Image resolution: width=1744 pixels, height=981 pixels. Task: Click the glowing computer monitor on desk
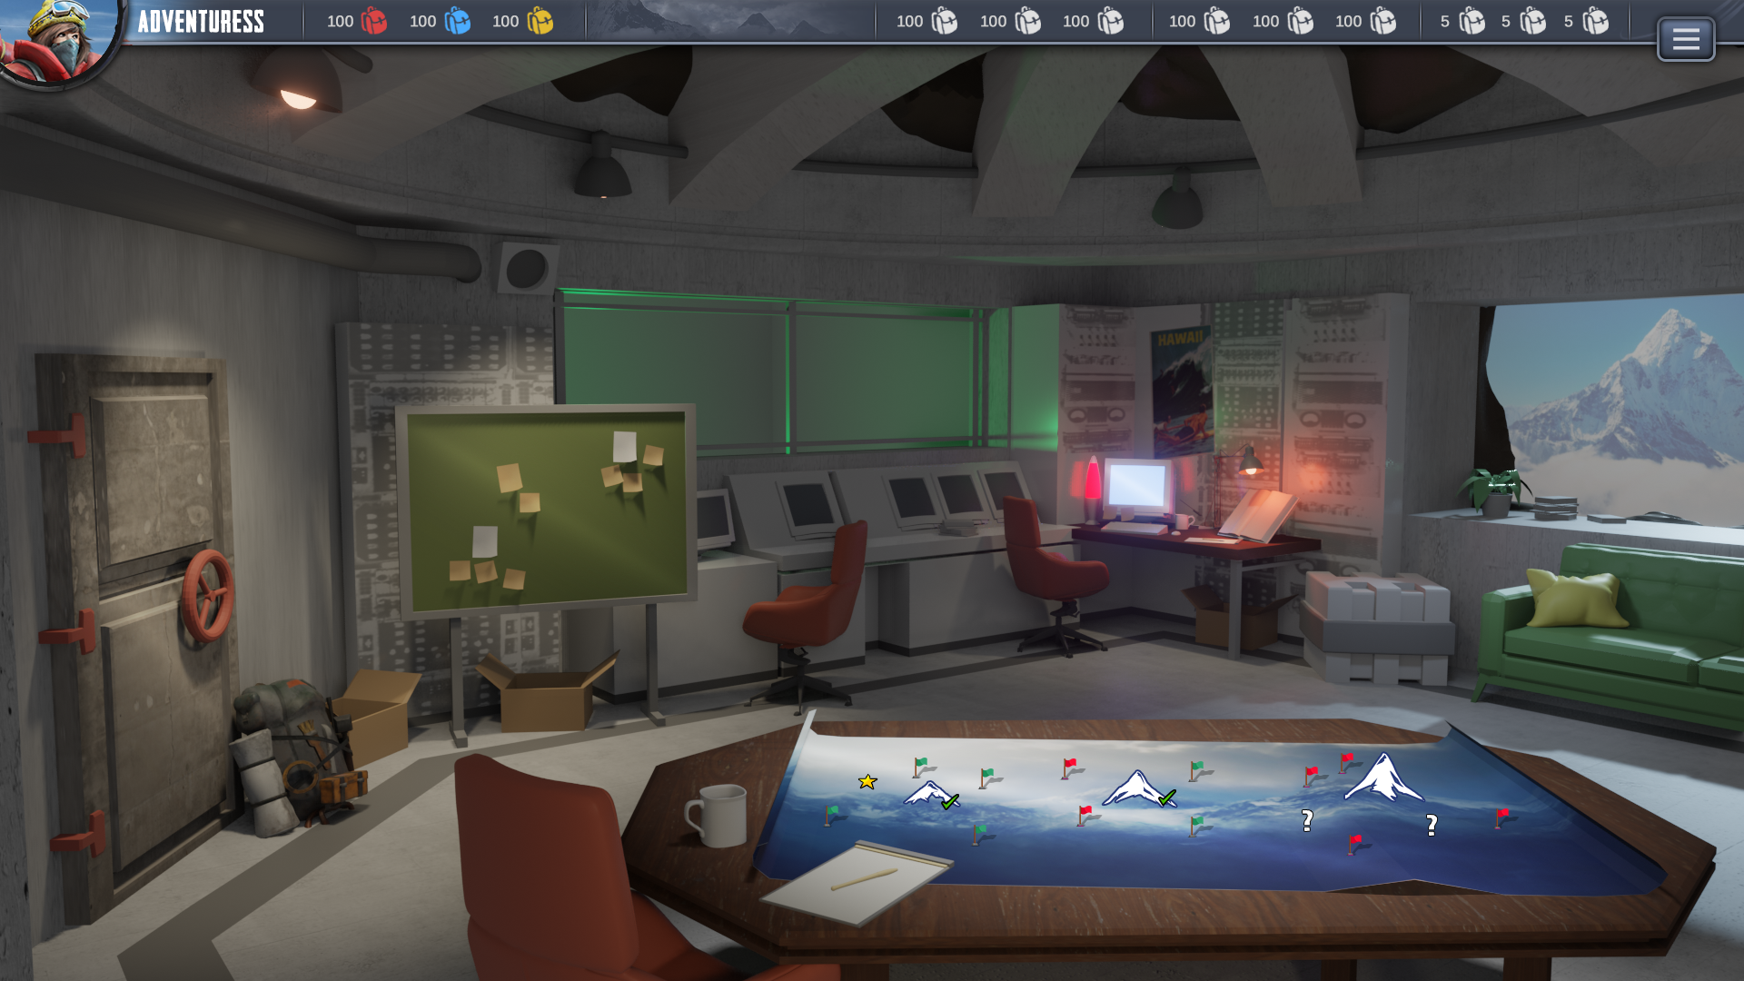[1135, 486]
